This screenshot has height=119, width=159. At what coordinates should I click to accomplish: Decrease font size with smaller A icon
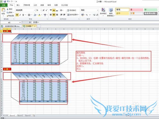(x=46, y=10)
